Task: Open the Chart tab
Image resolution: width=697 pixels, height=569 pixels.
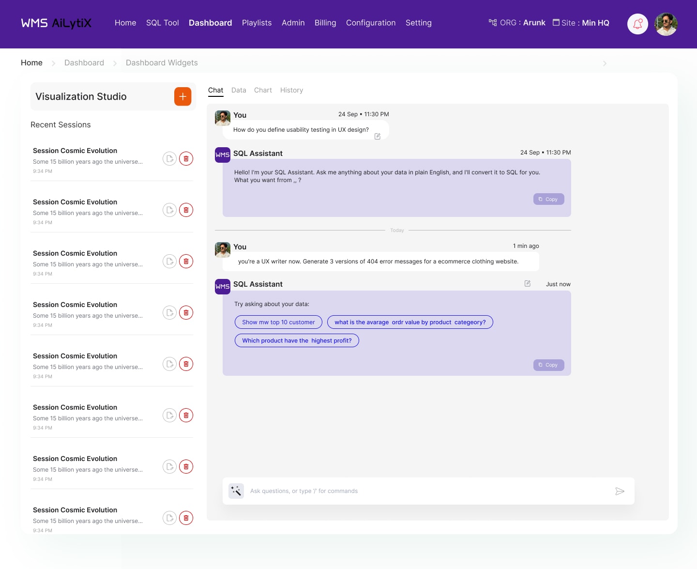Action: [x=263, y=90]
